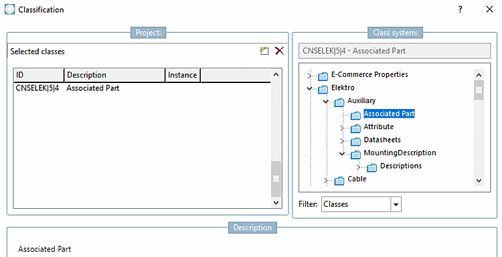The image size is (502, 257).
Task: Open the help question mark button
Action: [x=460, y=9]
